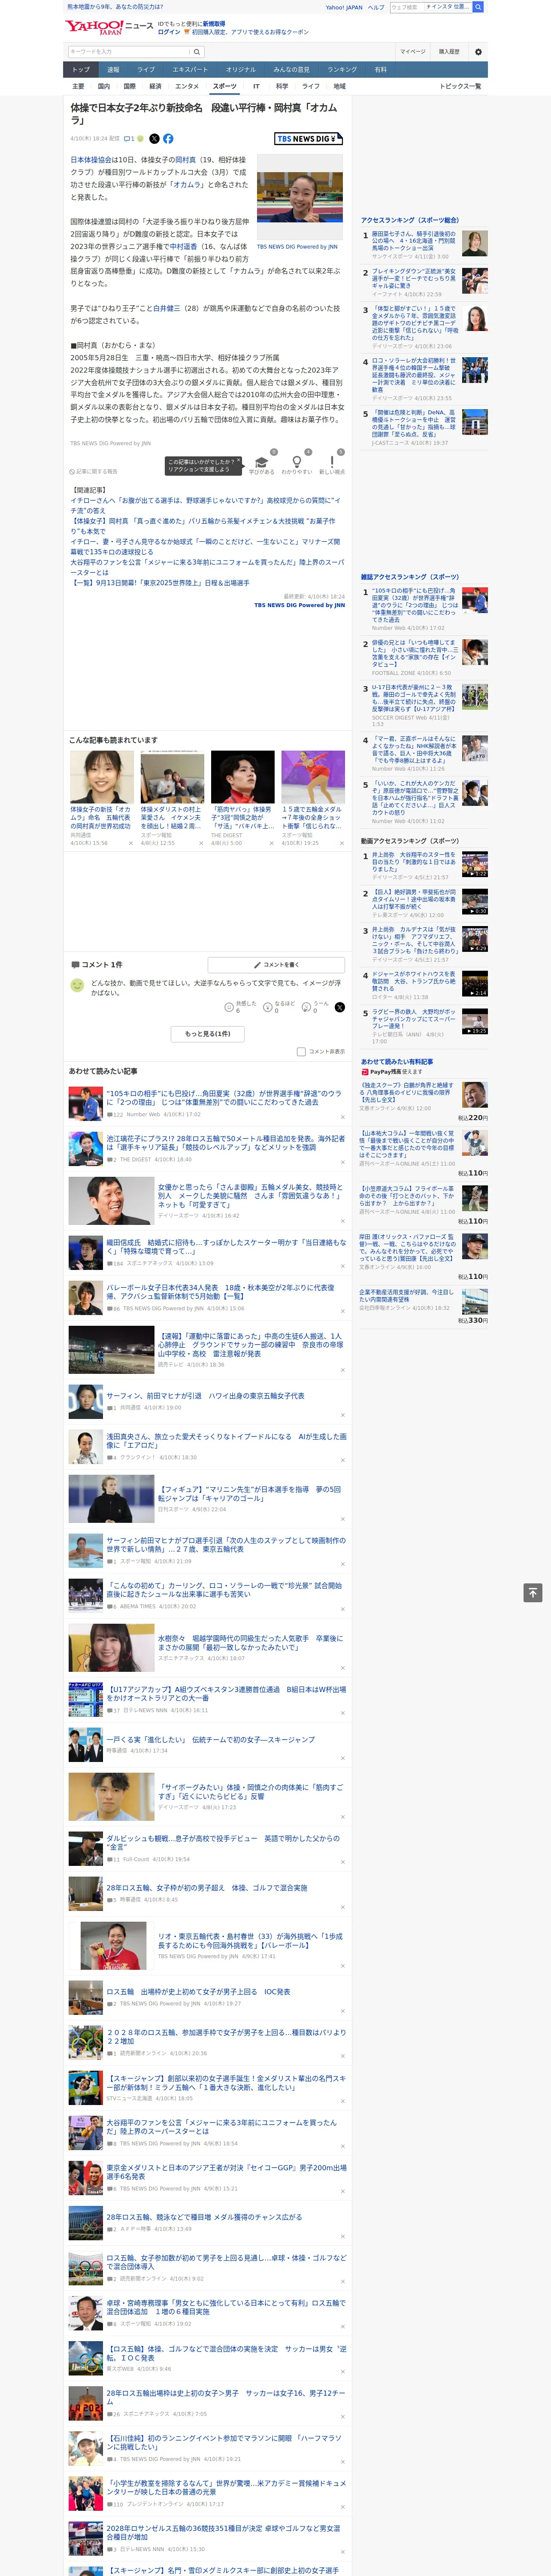Click うーん face reaction on the comment

tap(306, 1007)
